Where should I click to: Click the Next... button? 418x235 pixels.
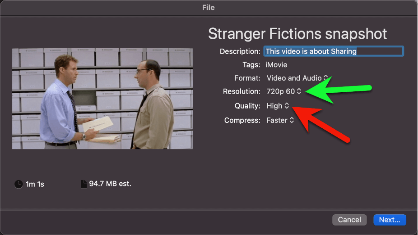(390, 220)
